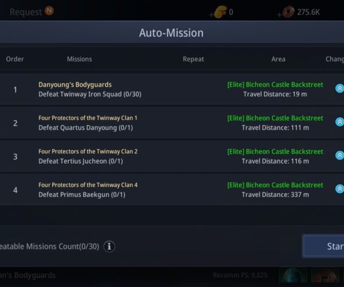
Task: Click the N badge next to Request
Action: (49, 11)
